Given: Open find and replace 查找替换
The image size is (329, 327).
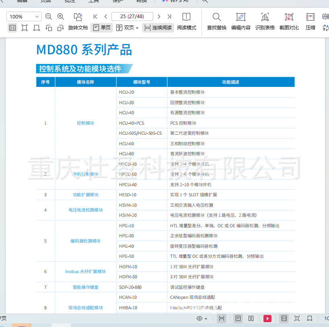Looking at the screenshot, I should (216, 22).
